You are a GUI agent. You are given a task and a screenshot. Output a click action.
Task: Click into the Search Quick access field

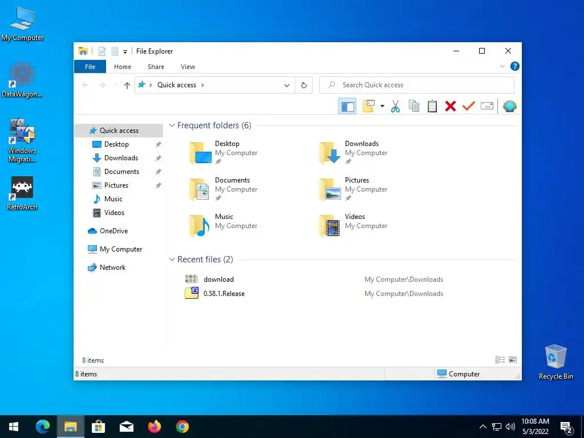(x=417, y=85)
